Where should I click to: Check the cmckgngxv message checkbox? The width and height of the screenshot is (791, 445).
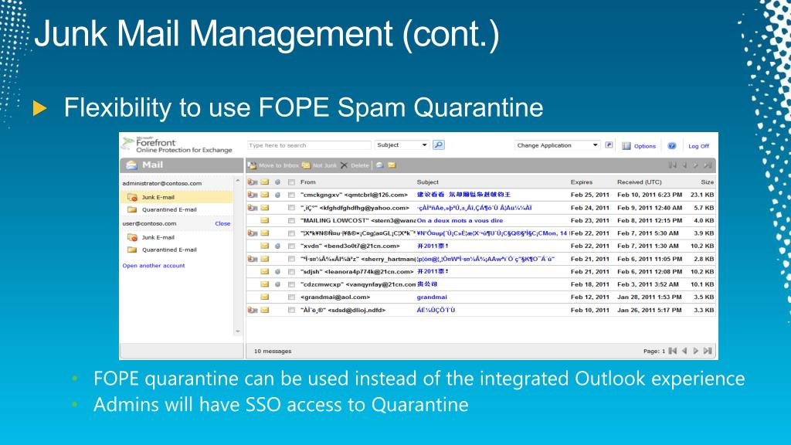[x=291, y=195]
